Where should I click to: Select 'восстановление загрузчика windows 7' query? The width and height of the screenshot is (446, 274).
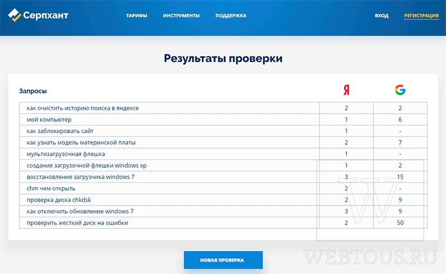click(x=80, y=177)
